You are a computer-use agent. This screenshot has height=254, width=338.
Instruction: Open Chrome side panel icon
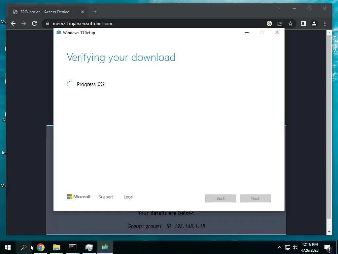304,23
